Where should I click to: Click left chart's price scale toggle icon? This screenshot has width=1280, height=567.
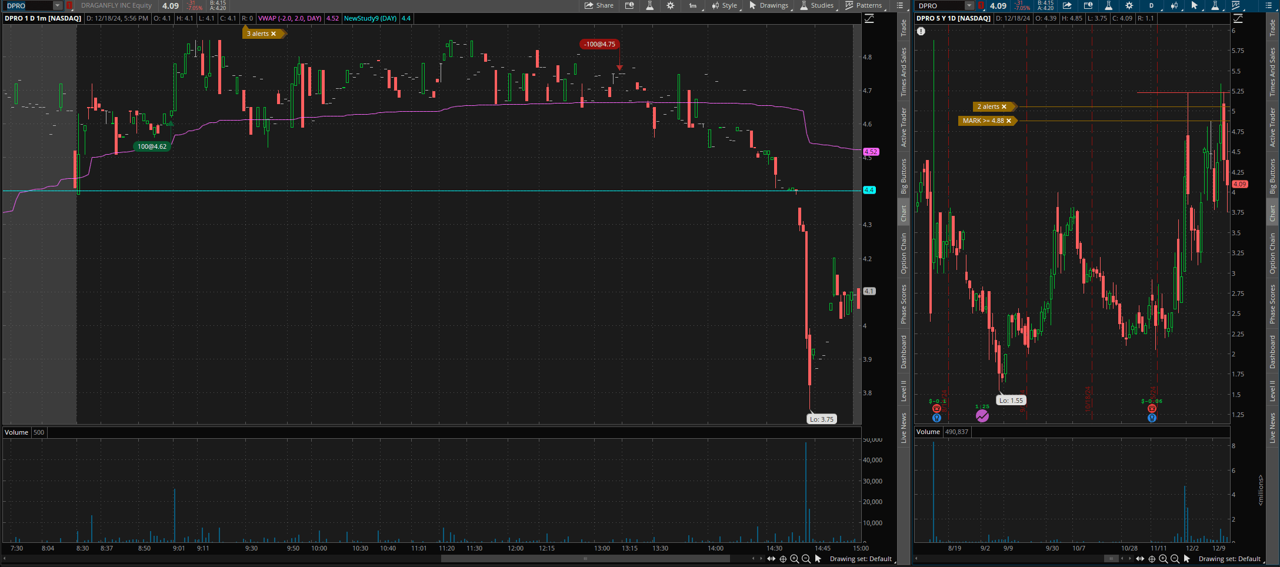coord(869,18)
